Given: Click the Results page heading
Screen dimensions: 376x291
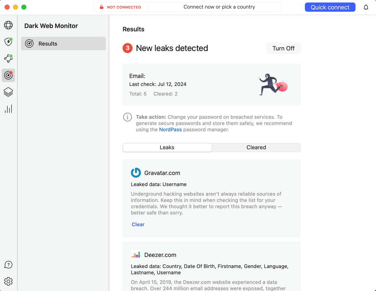Looking at the screenshot, I should (133, 29).
